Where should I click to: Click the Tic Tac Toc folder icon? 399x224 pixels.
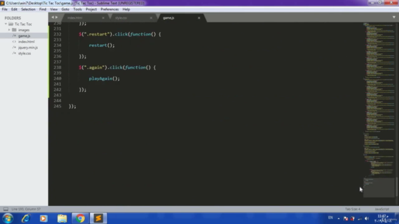click(11, 24)
